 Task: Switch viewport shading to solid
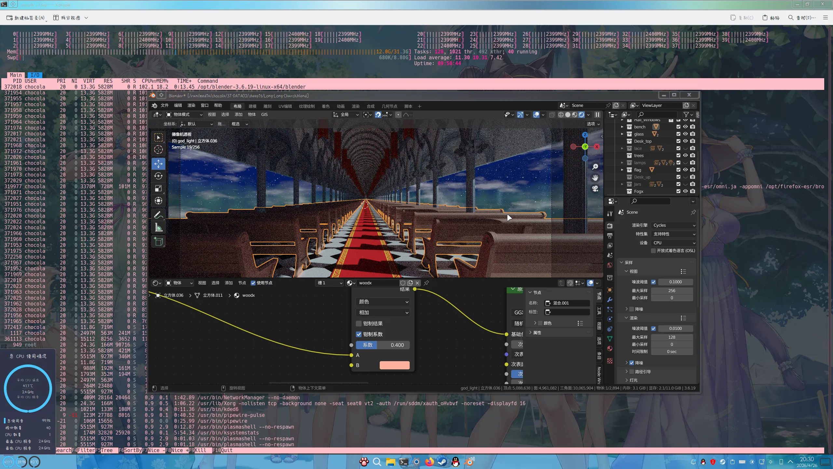tap(568, 115)
